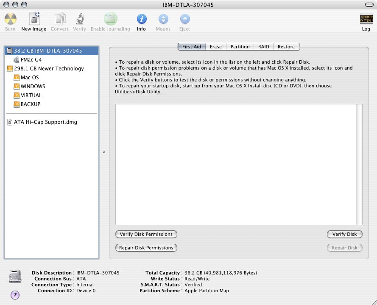Click the Mac OS volume icon
Viewport: 377px width, 305px height.
coord(17,78)
